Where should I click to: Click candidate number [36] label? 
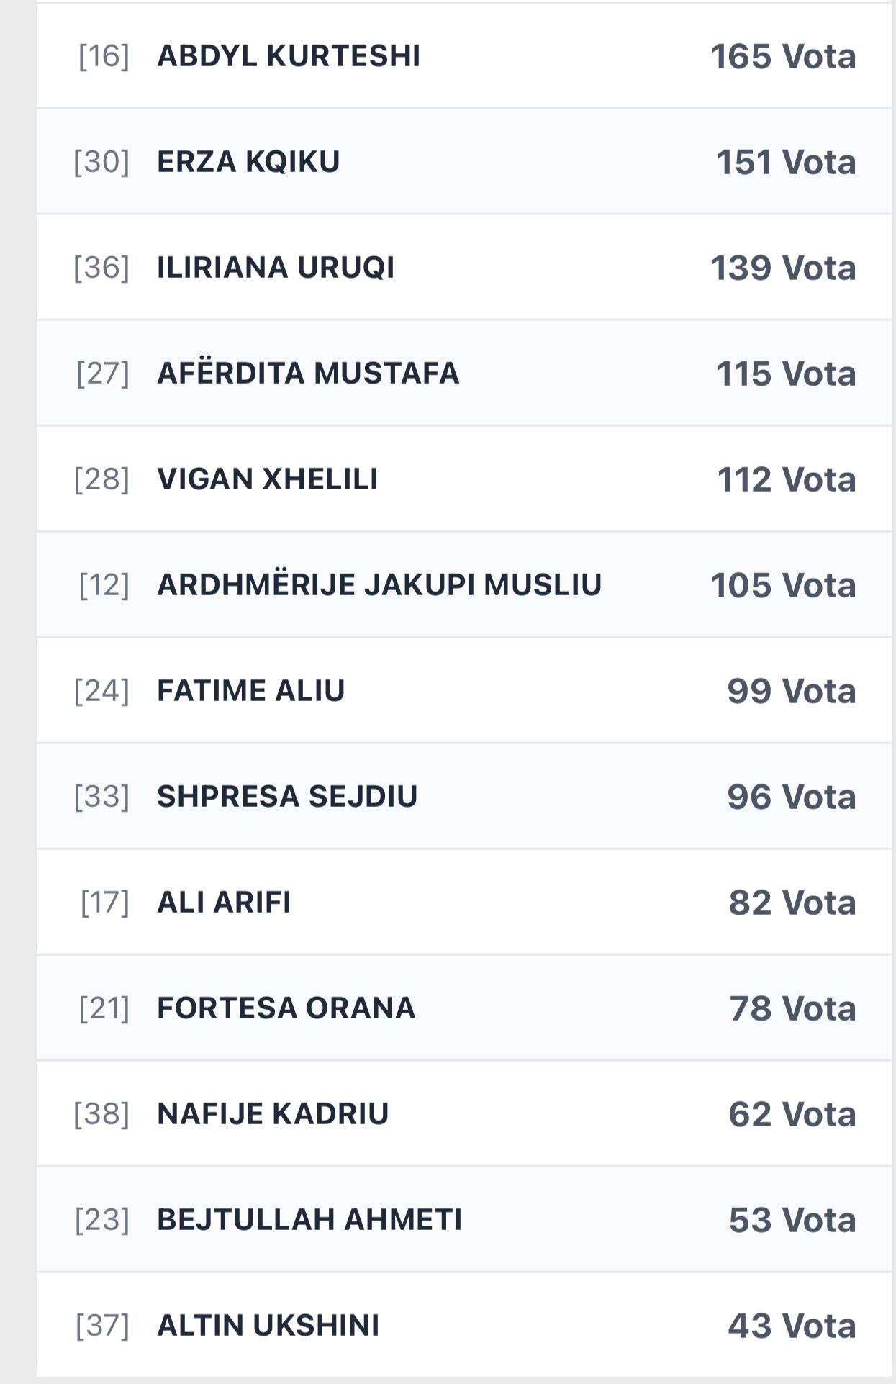pos(101,268)
